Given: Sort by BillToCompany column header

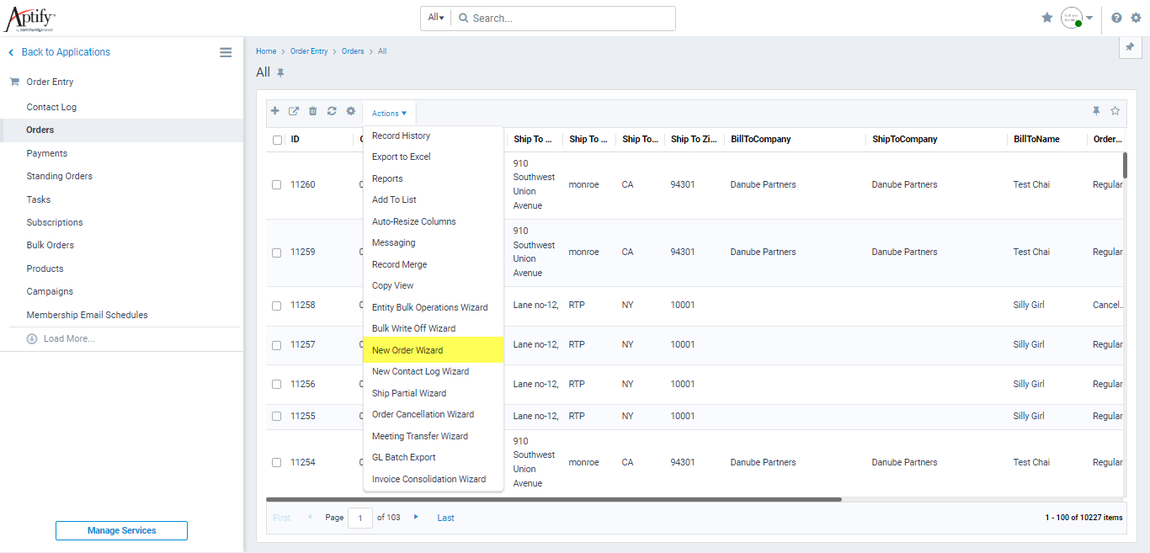Looking at the screenshot, I should [x=761, y=140].
